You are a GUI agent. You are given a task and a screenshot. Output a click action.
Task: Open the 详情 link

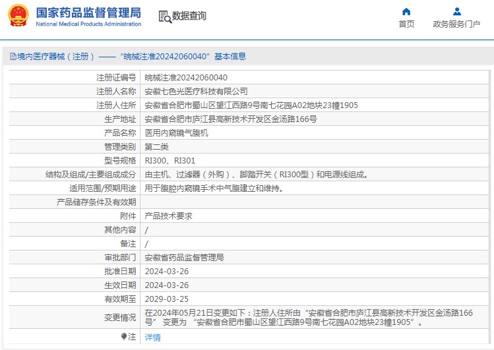pos(153,337)
